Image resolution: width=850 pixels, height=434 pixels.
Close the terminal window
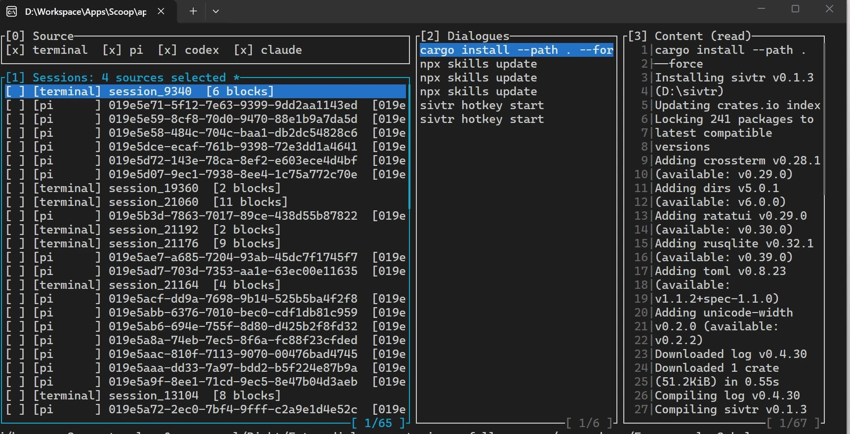(x=829, y=9)
